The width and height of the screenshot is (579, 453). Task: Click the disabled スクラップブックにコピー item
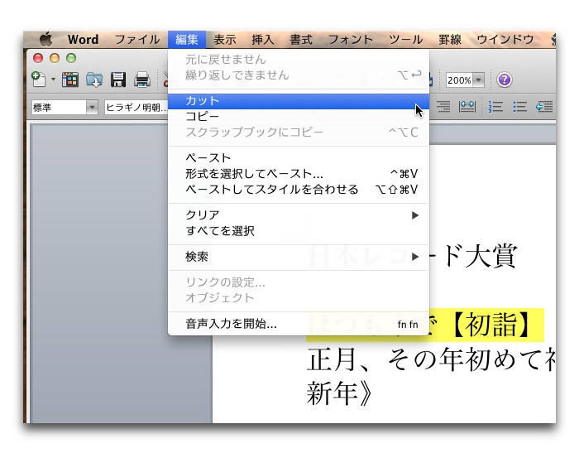[299, 132]
